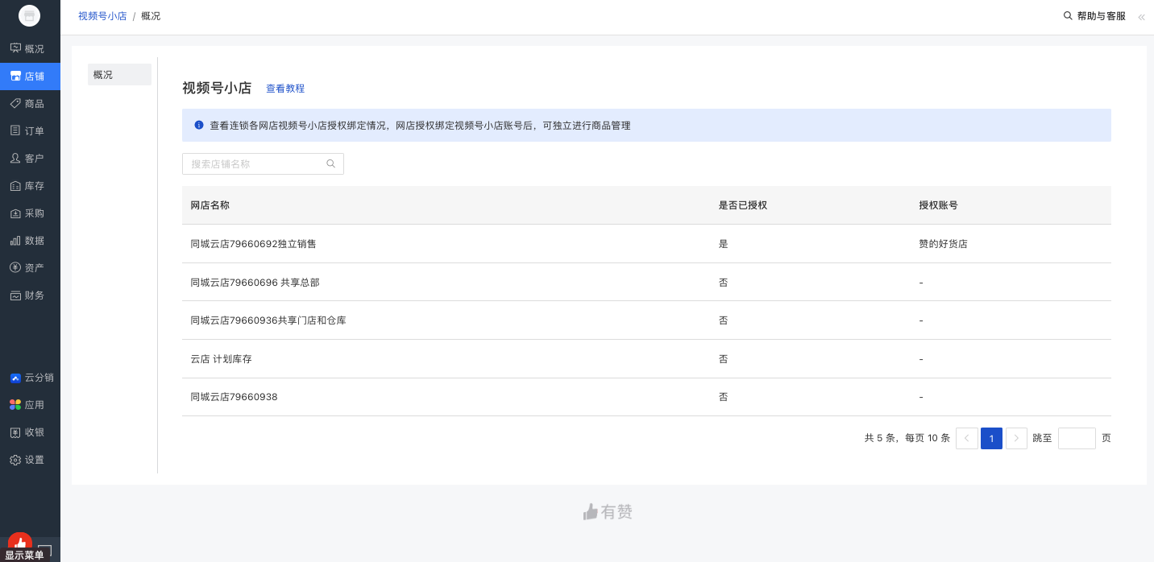Open the 客户 customer icon in sidebar

(x=15, y=158)
